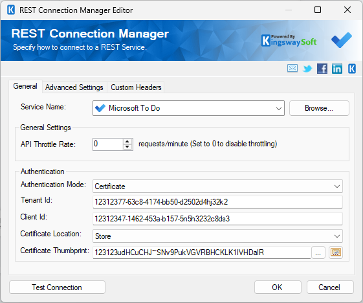Decrease API Throttle Rate with the down arrow

(127, 147)
